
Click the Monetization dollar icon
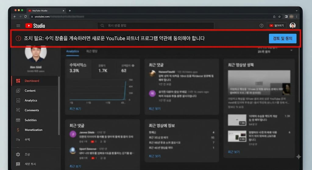click(18, 130)
